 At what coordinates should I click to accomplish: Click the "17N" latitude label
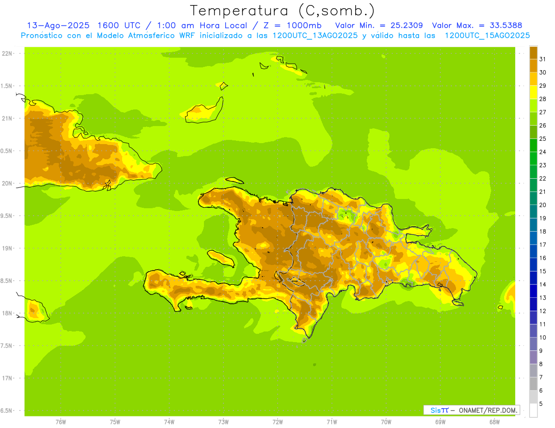7,378
